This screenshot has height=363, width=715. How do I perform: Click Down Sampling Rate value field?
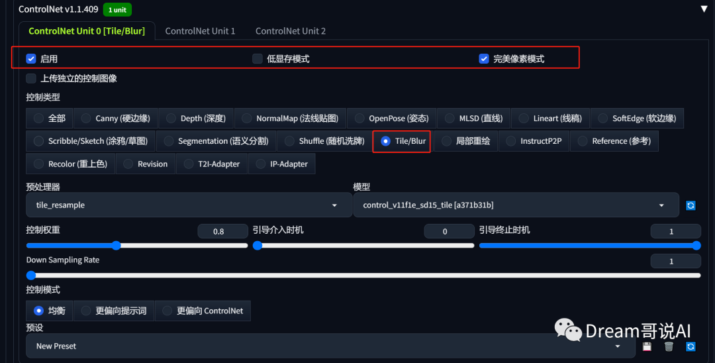(676, 261)
